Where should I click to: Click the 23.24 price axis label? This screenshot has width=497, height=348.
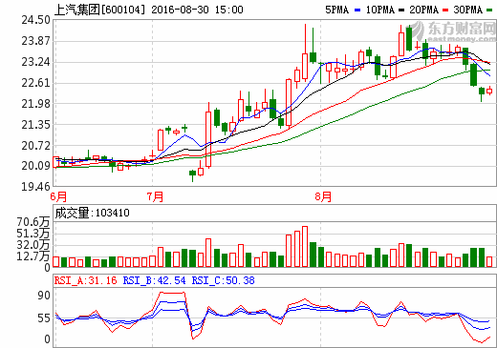click(x=35, y=62)
